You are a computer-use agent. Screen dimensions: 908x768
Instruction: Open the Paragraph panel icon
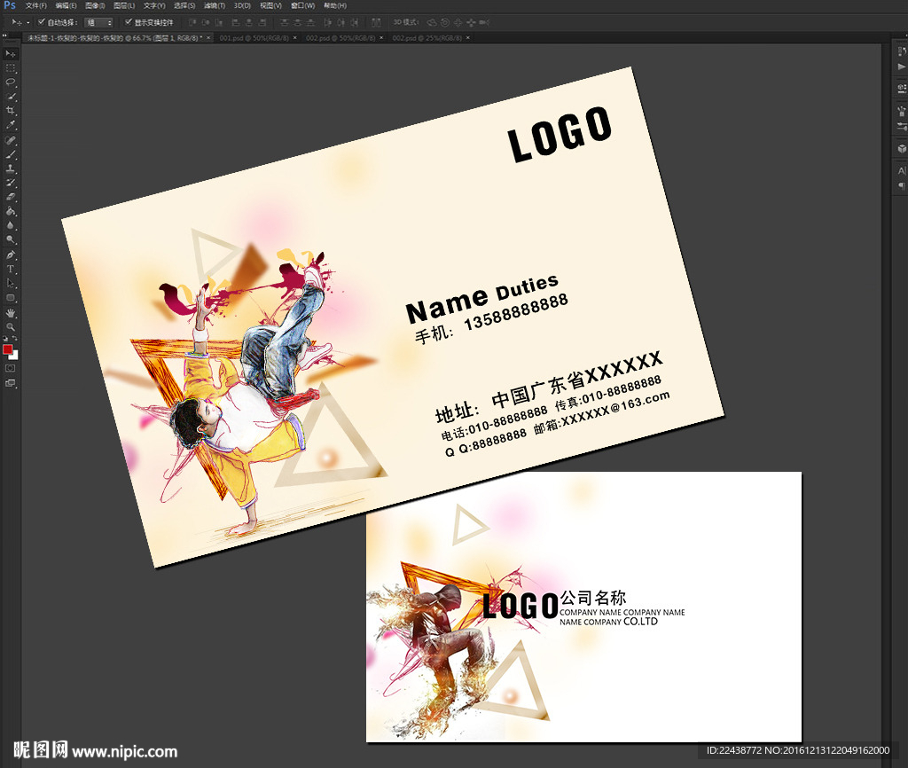tap(901, 186)
